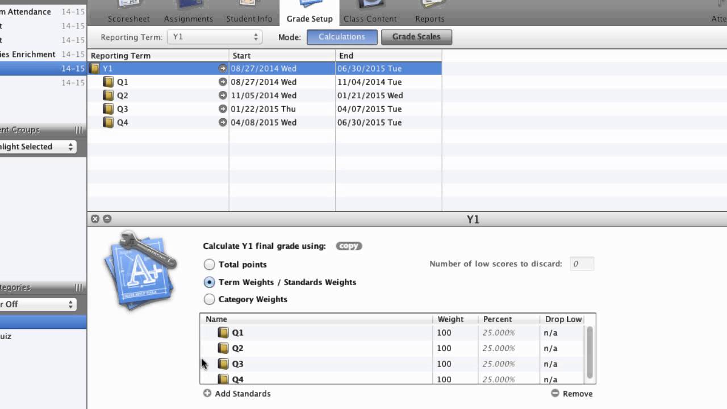
Task: Click the Q3 percent cell showing 25.000%
Action: 509,364
